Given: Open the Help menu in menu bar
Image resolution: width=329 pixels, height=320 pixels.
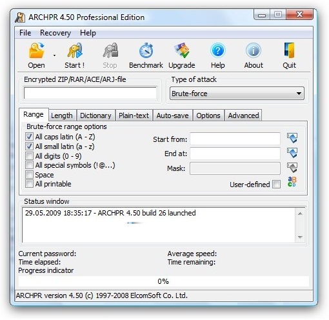Looking at the screenshot, I should [88, 33].
